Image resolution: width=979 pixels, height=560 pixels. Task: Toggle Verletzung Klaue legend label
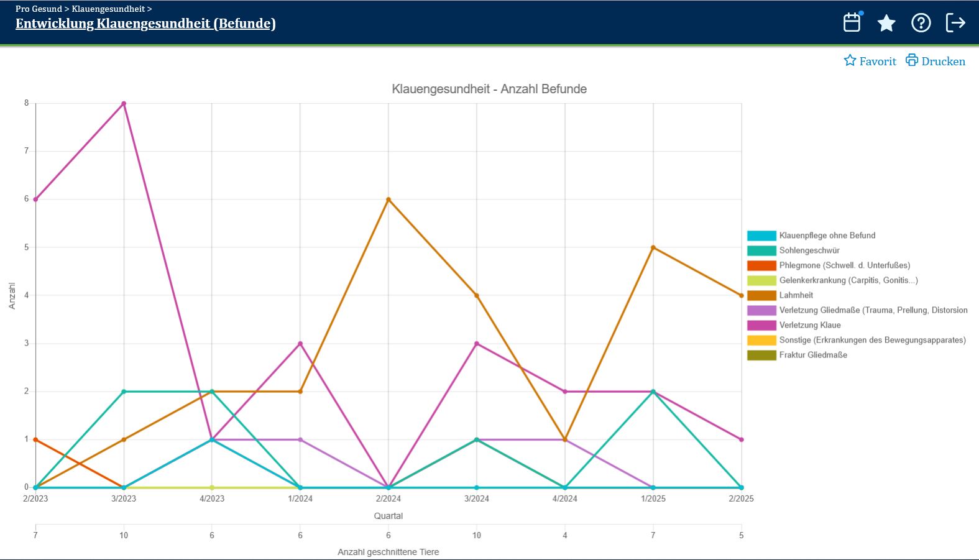coord(809,325)
